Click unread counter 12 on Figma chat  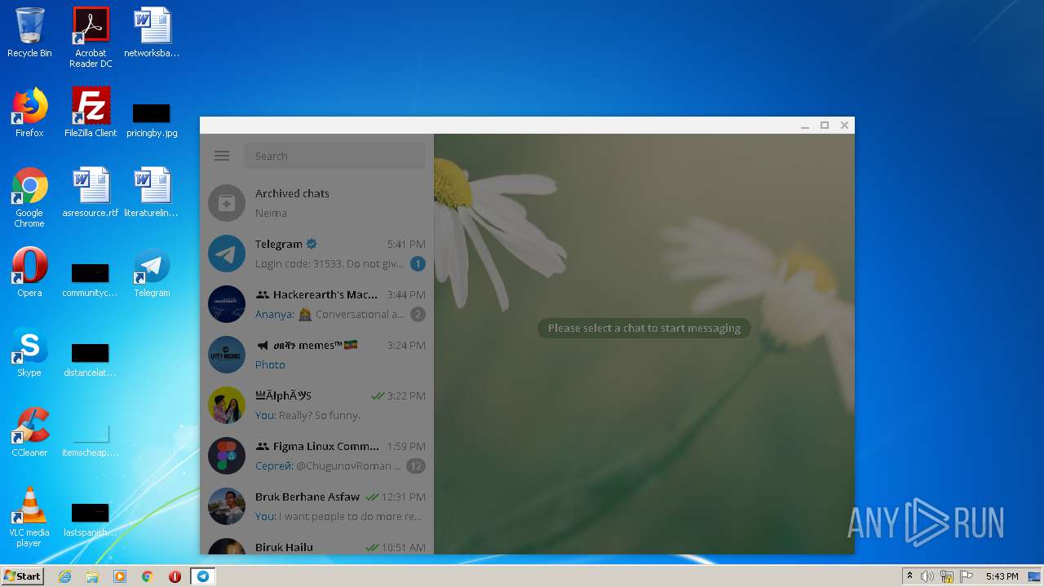pyautogui.click(x=417, y=466)
